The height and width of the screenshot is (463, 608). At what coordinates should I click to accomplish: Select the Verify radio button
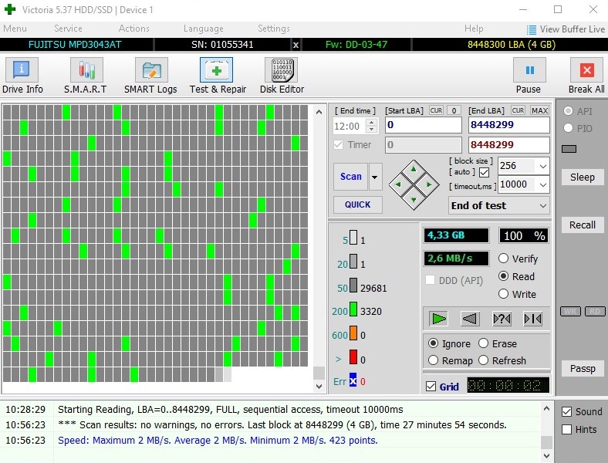(x=504, y=259)
